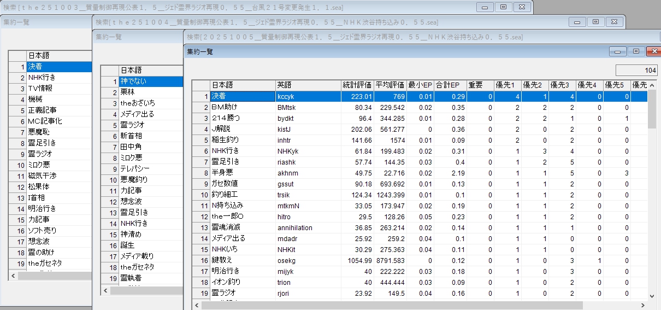Select 栗林 in the middle window list

[x=150, y=92]
